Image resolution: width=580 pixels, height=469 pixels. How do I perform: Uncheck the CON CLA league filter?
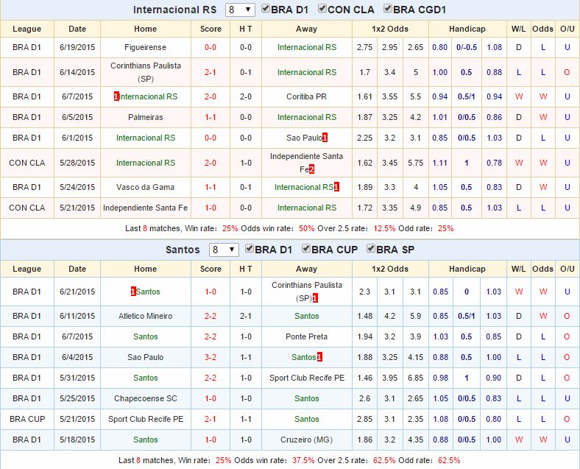[322, 9]
